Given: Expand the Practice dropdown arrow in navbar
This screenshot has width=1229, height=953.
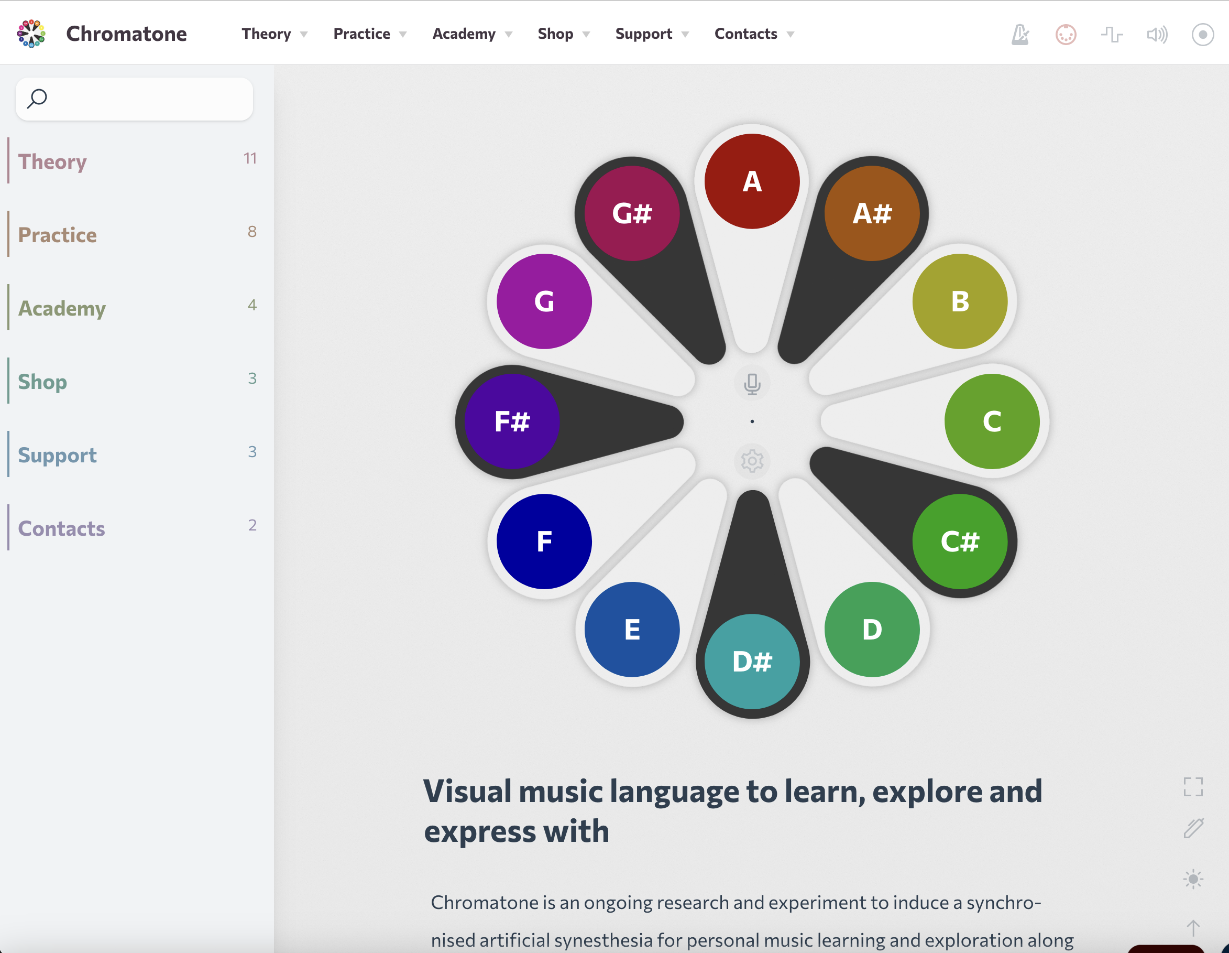Looking at the screenshot, I should (403, 35).
